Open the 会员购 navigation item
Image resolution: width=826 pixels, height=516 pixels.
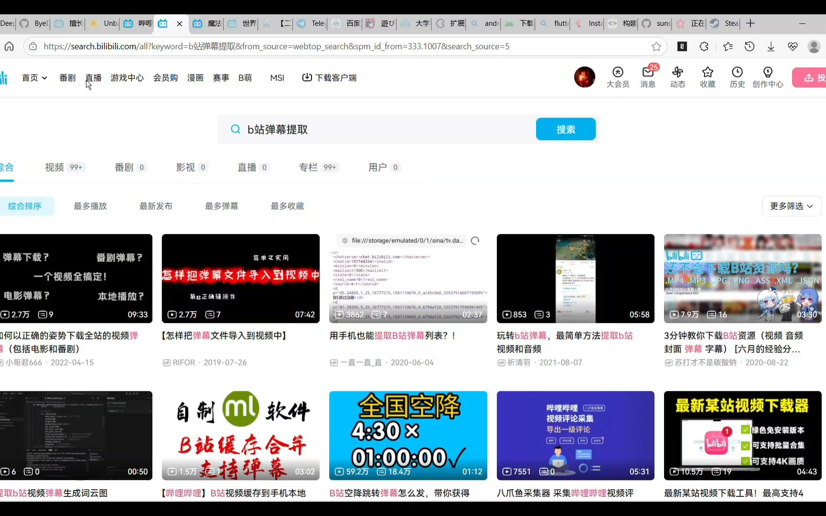click(x=165, y=77)
